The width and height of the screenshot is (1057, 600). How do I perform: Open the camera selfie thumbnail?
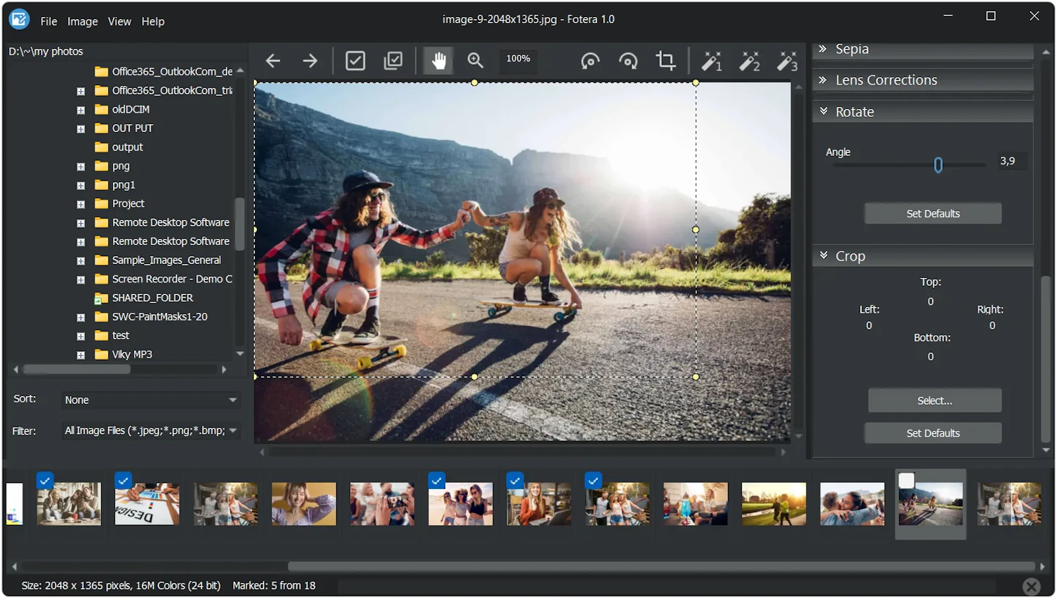382,504
